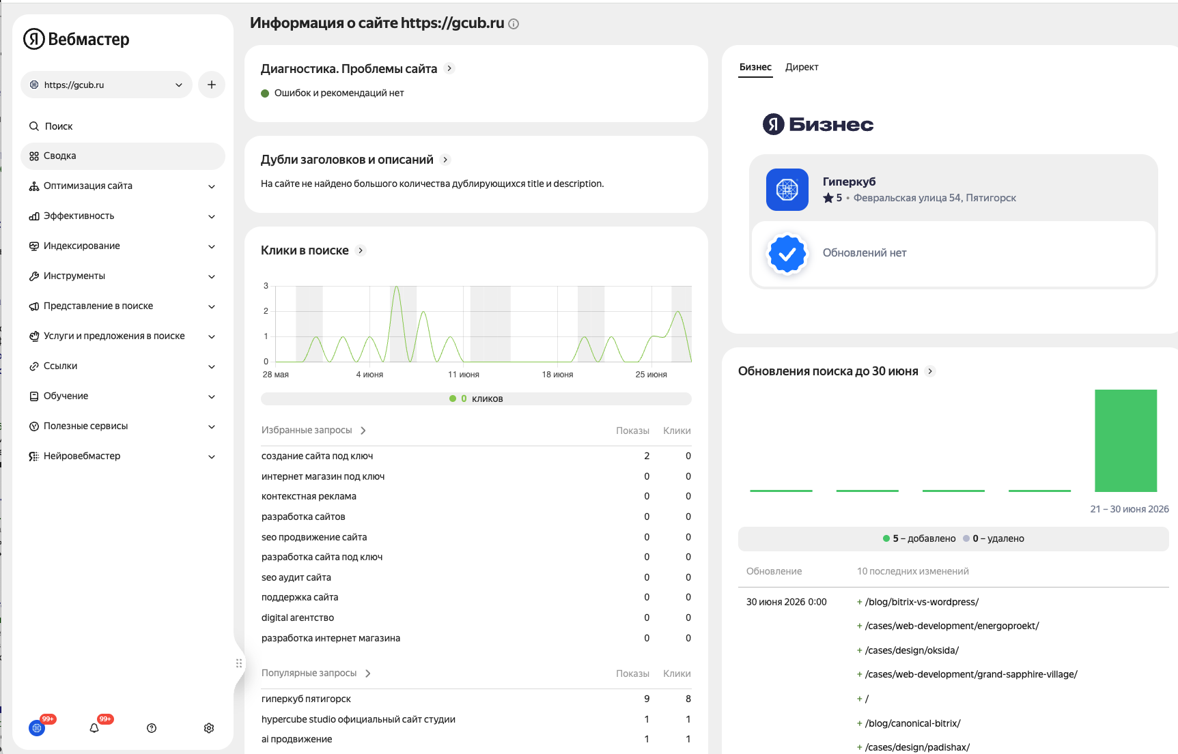Open the help question mark icon

coord(152,728)
